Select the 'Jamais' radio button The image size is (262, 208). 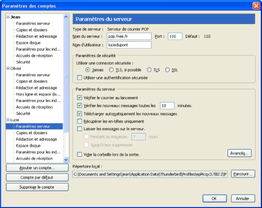88,70
